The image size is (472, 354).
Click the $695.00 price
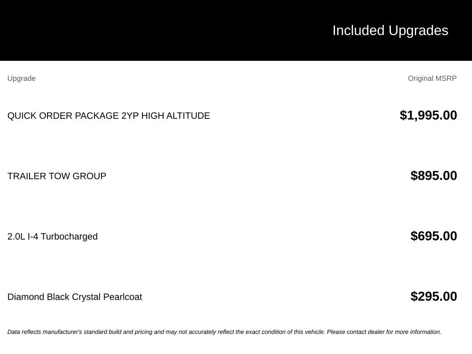coord(433,236)
